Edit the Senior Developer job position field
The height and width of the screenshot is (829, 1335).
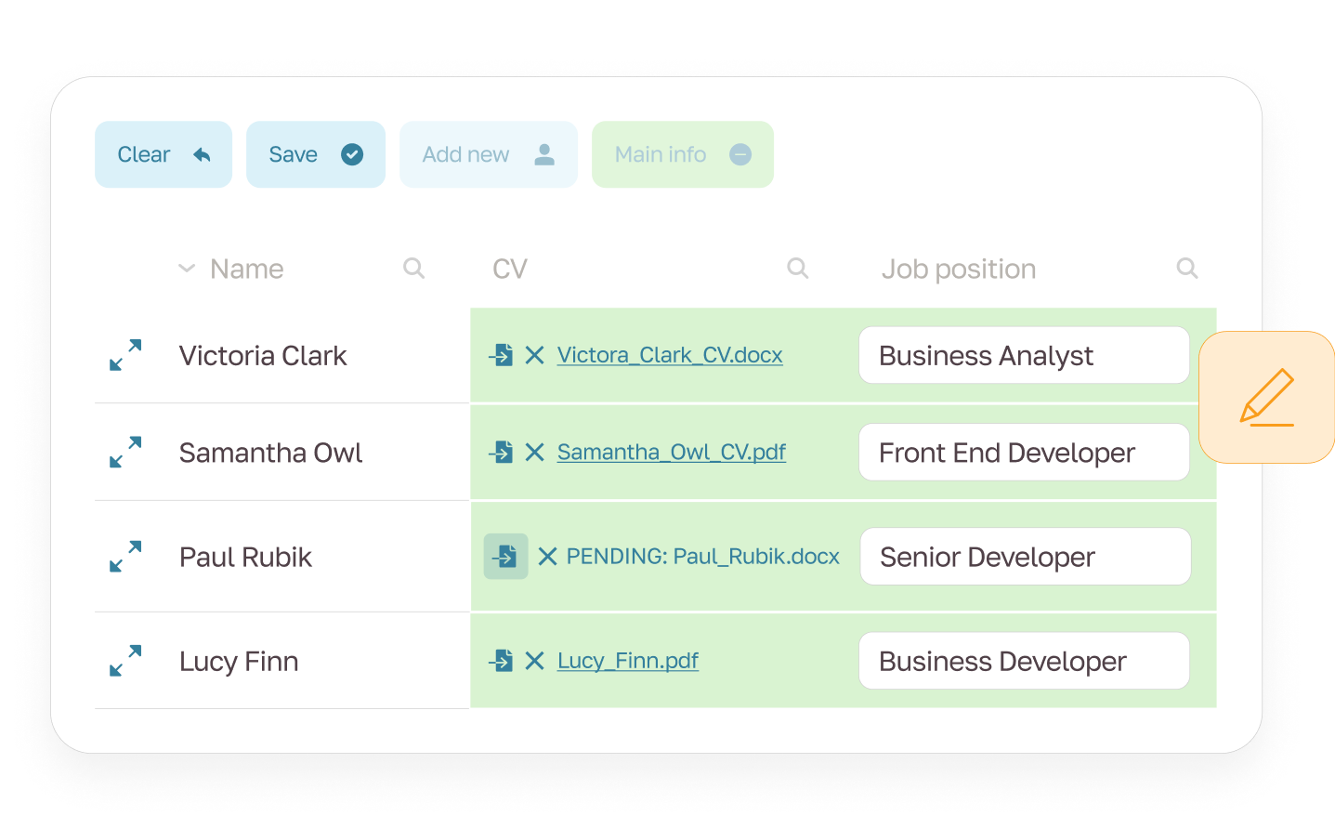(1025, 557)
